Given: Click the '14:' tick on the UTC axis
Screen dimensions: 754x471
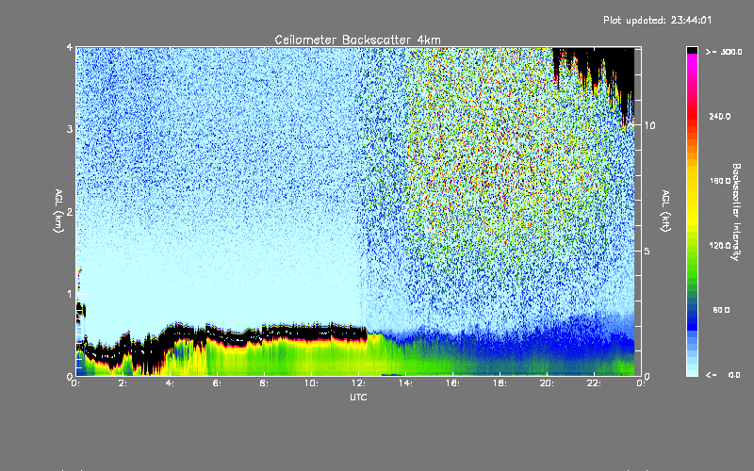Looking at the screenshot, I should (405, 383).
